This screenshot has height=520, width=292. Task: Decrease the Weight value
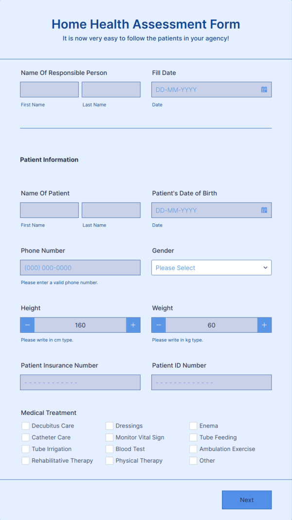(x=158, y=324)
